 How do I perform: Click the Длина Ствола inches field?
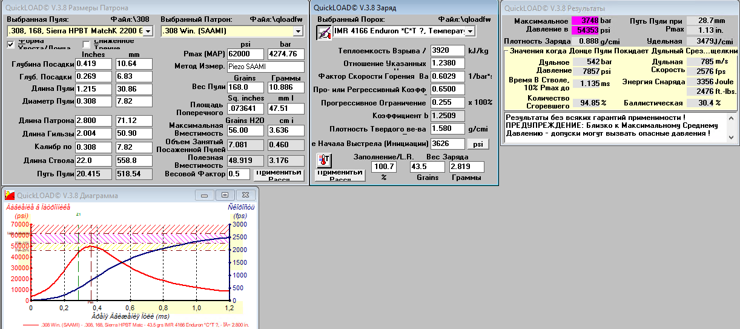tap(93, 161)
